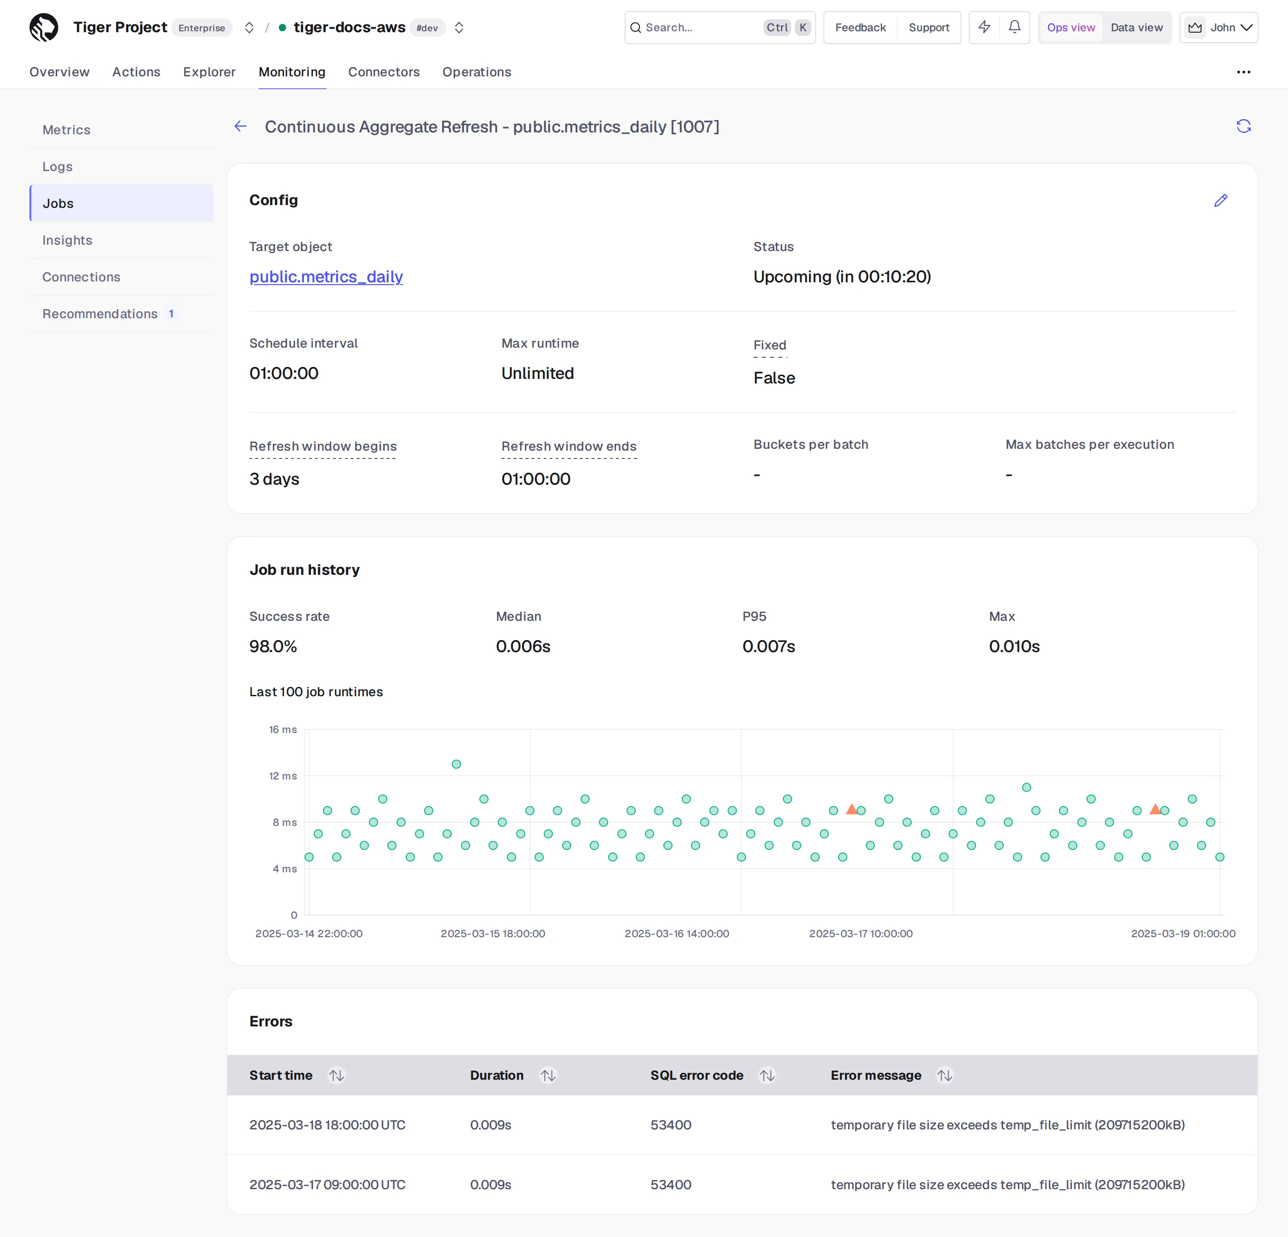
Task: Click the orange failure triangle near 2025-03-17
Action: coord(851,809)
